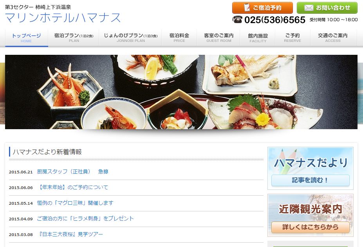The width and height of the screenshot is (363, 247).
Task: Go to the 宿泊料金 PRICE page
Action: point(179,38)
